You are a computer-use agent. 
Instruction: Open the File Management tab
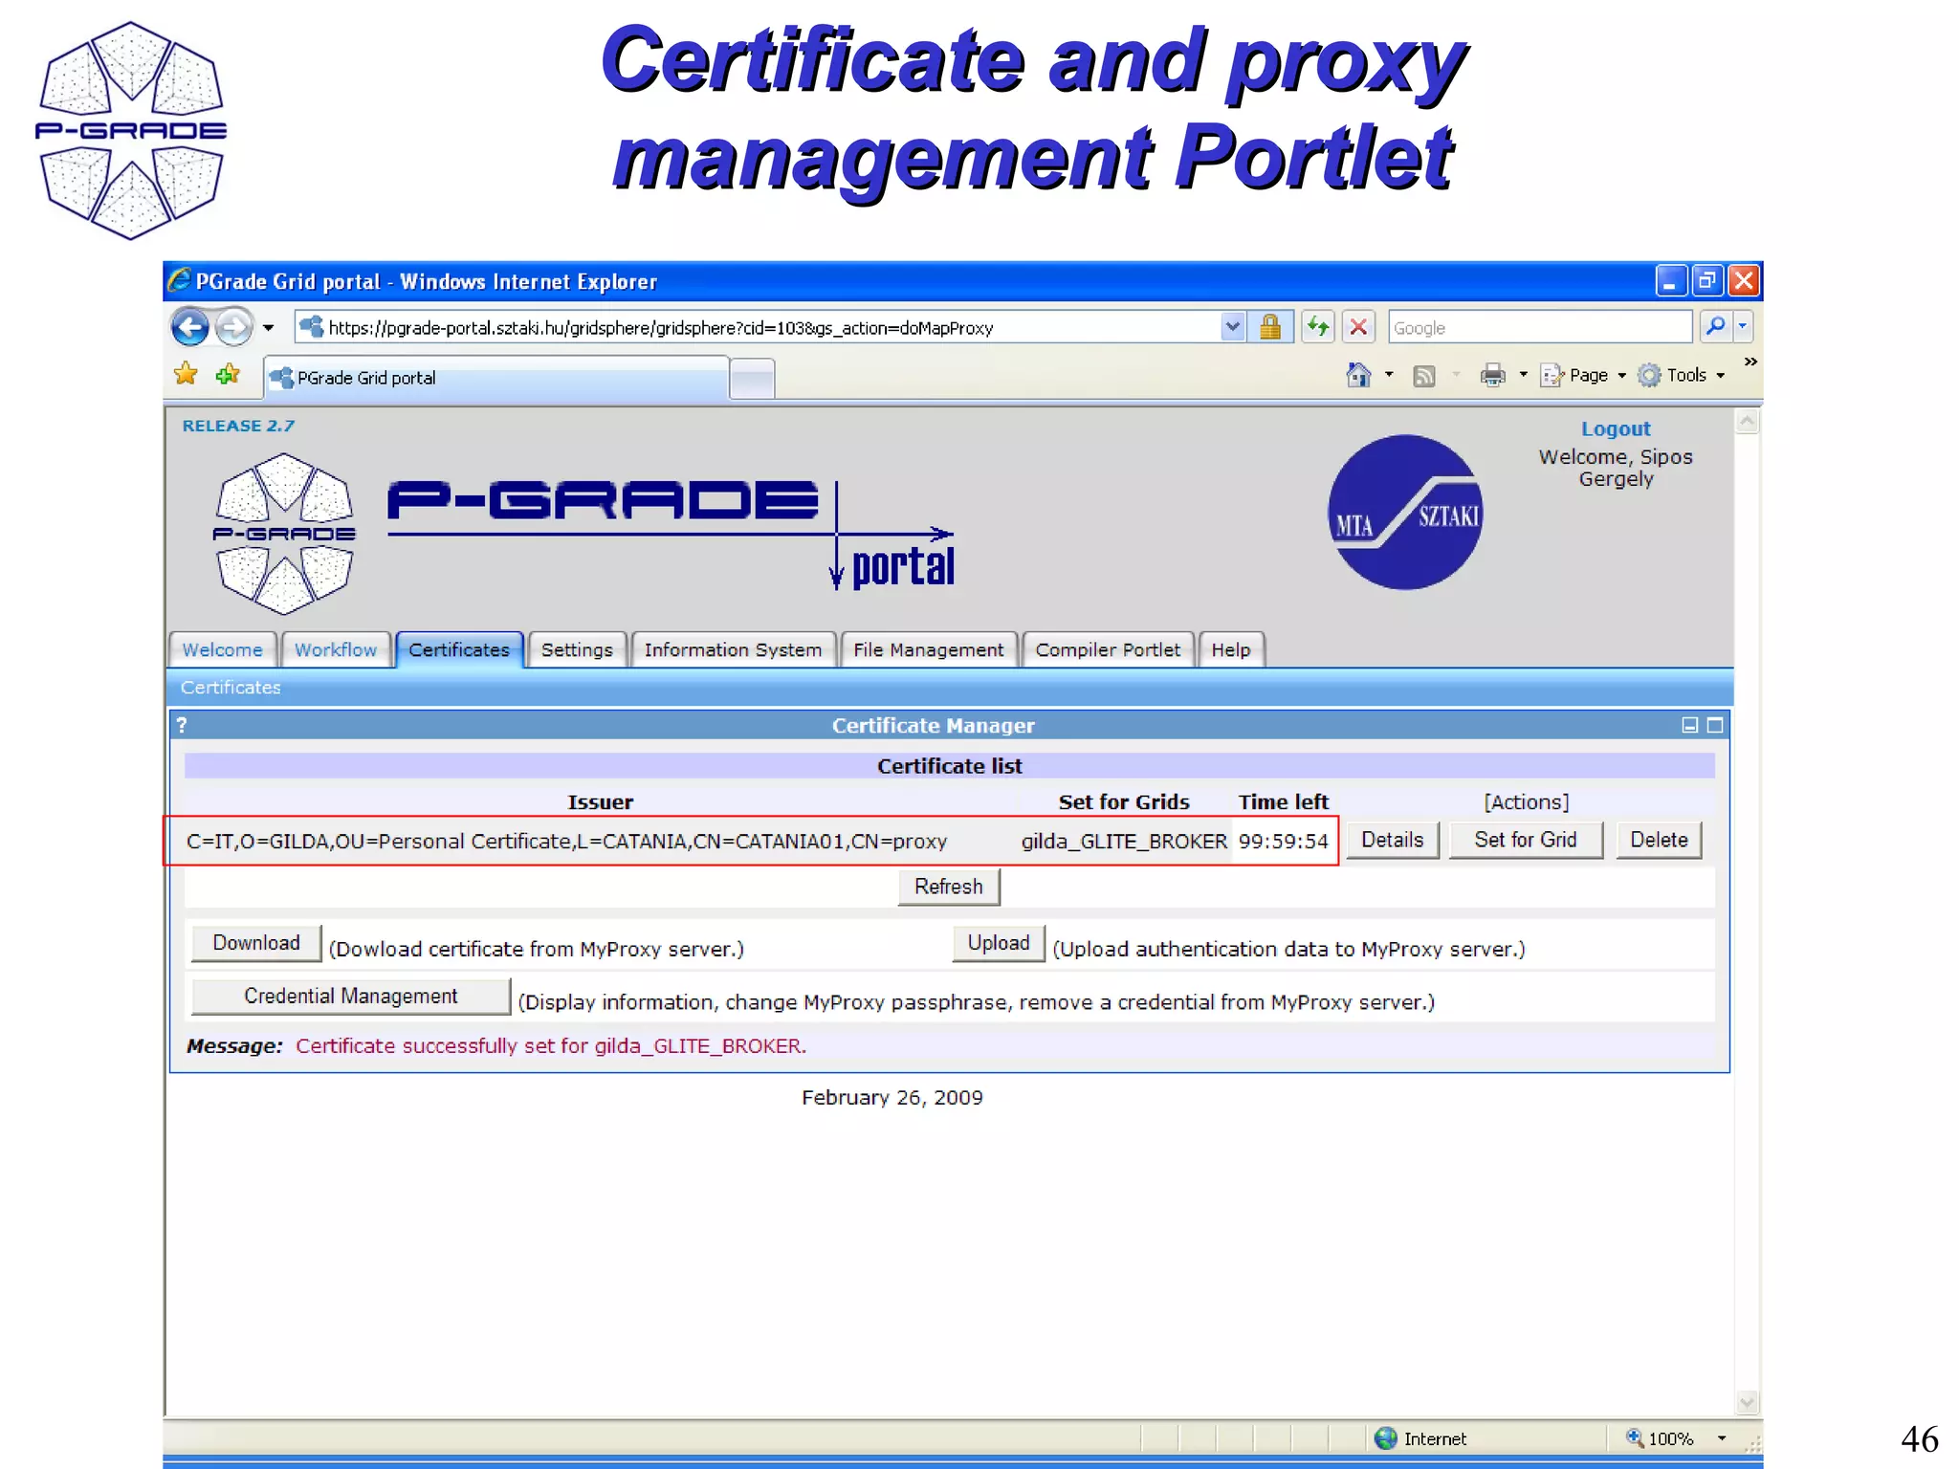coord(929,650)
